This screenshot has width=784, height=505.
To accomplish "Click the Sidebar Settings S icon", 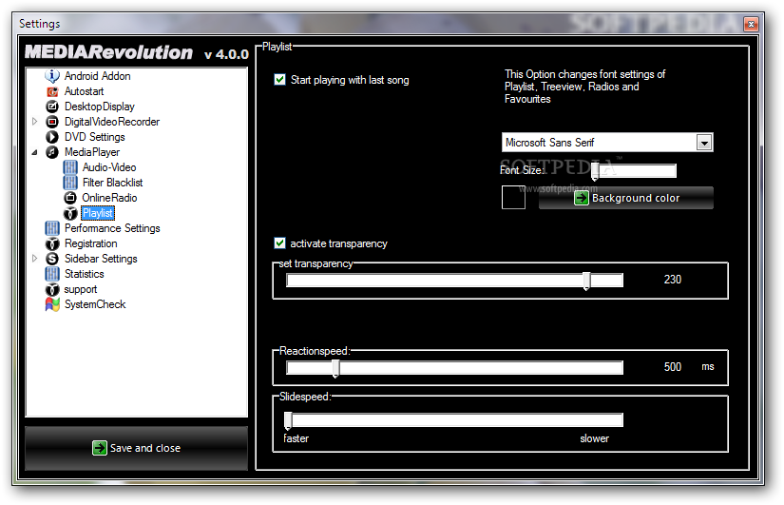I will click(x=52, y=259).
